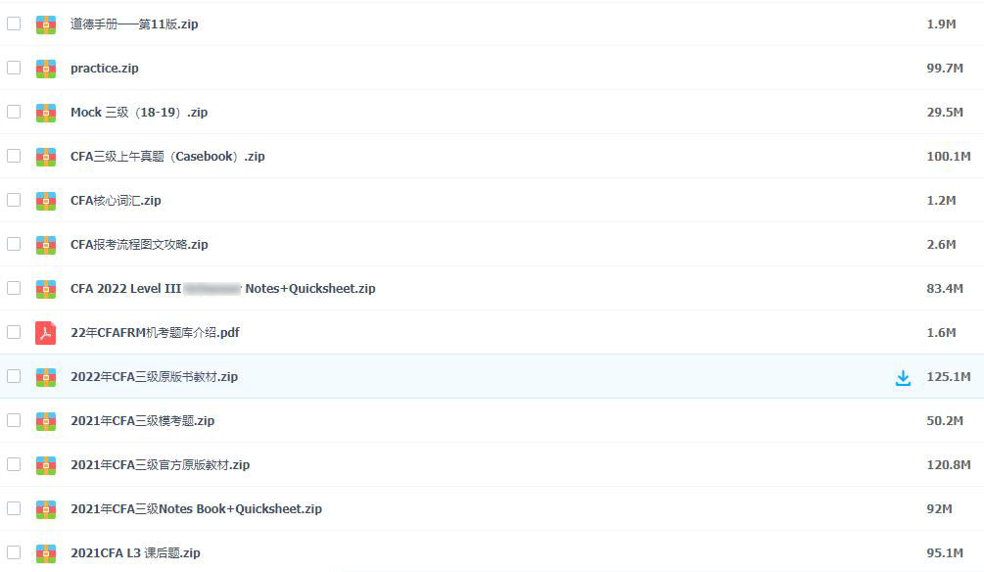Viewport: 984px width, 572px height.
Task: Toggle checkbox for CFA报考流程图文攻略.zip
Action: click(14, 244)
